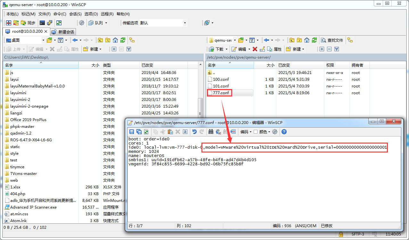
Task: Go to remote parent directory icon
Action: point(292,40)
